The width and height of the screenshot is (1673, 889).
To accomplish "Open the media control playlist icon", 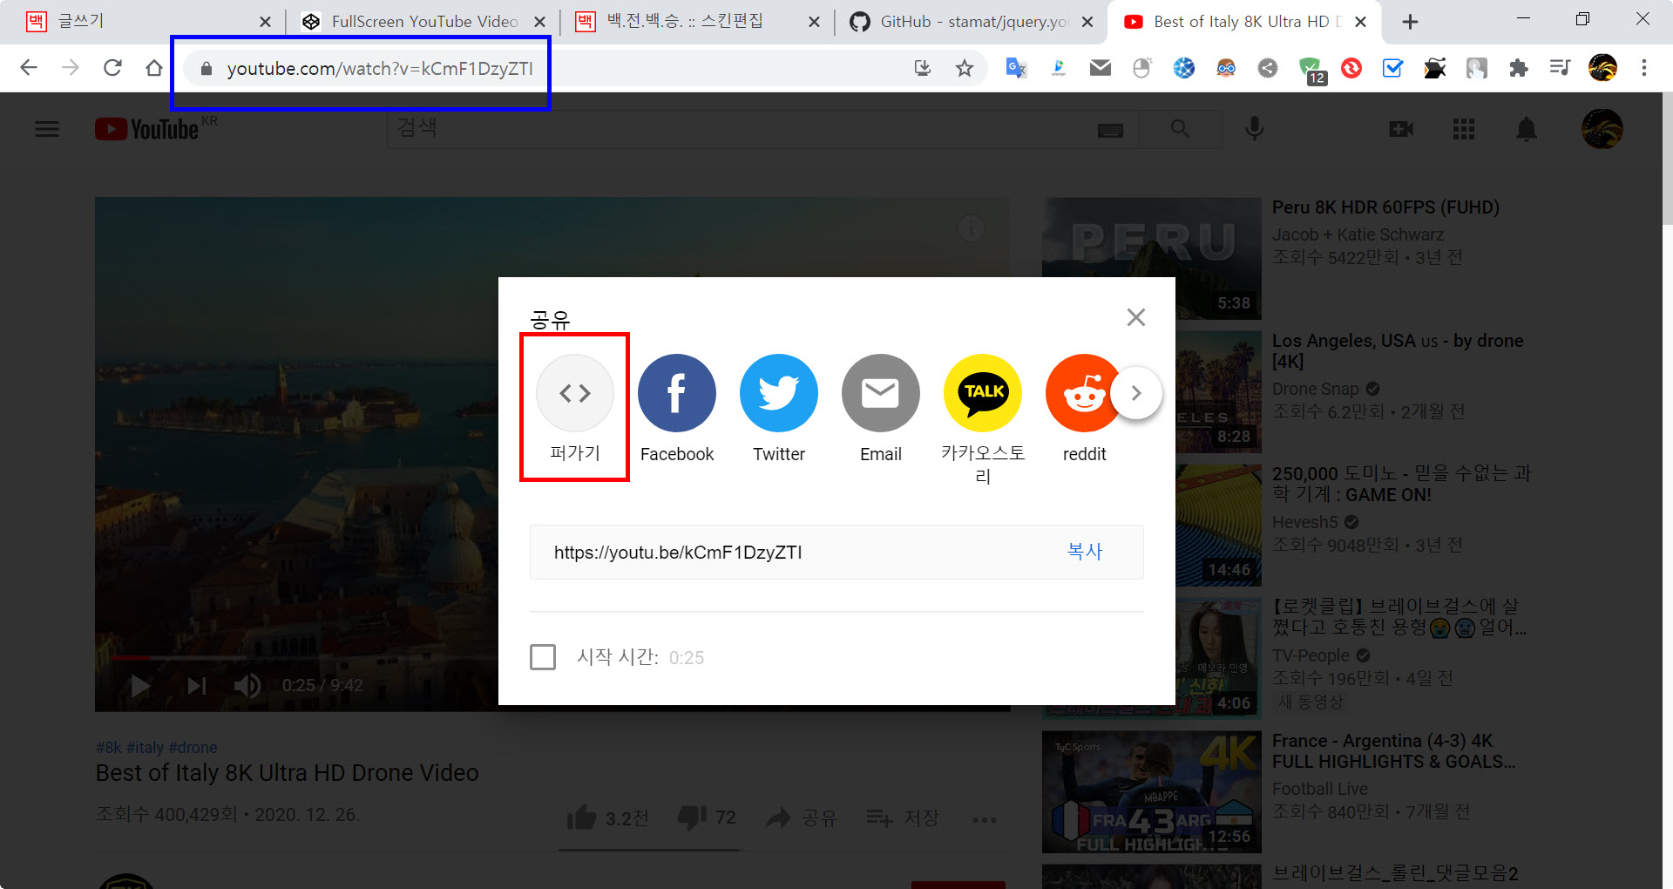I will tap(1560, 68).
